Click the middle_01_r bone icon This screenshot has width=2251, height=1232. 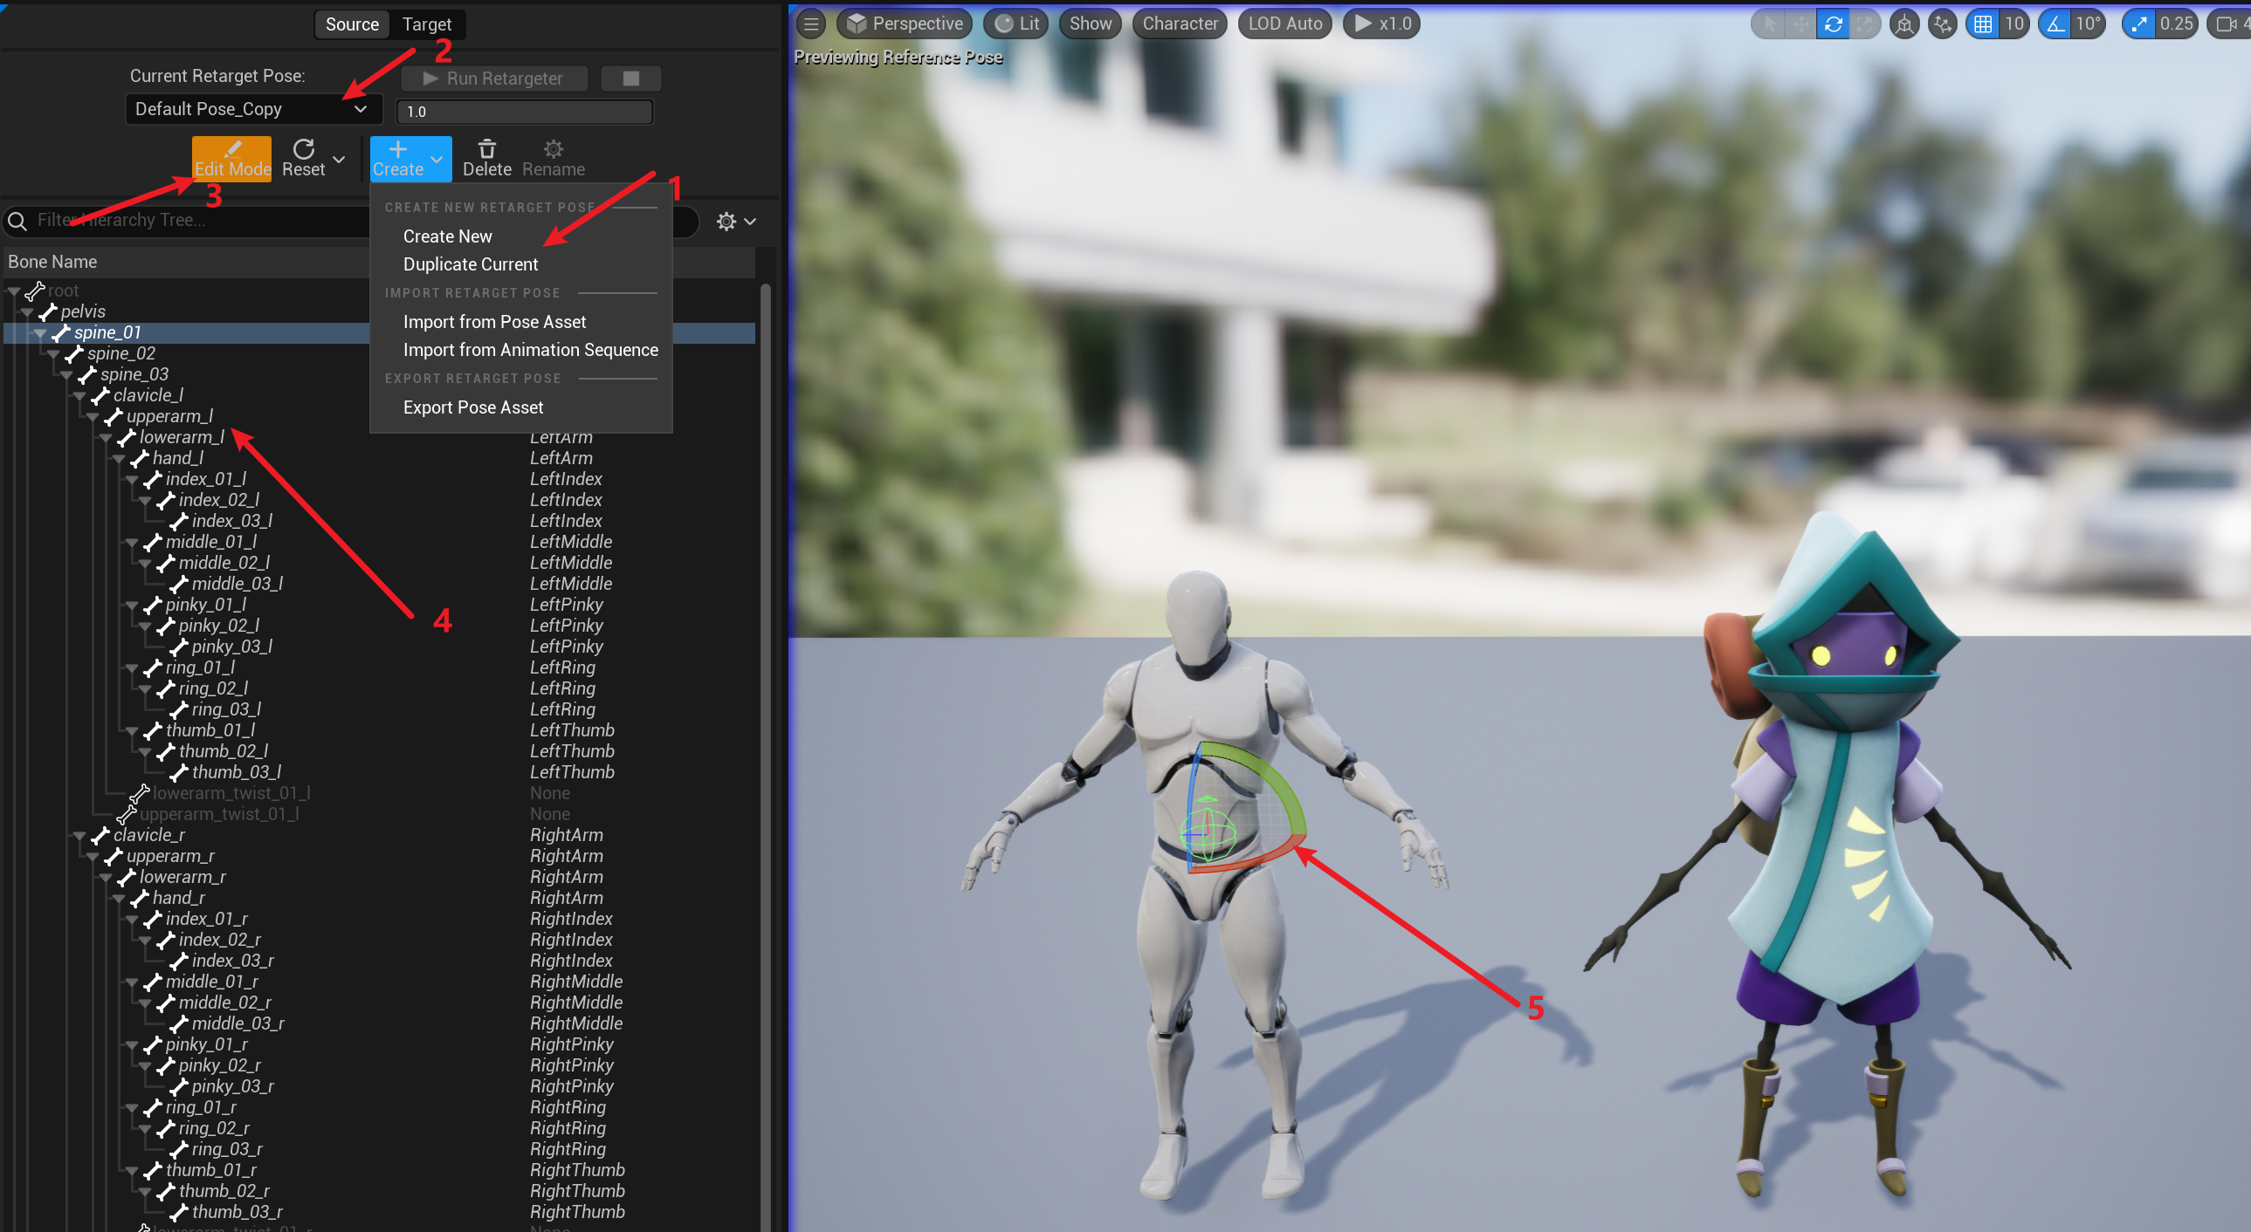point(153,982)
